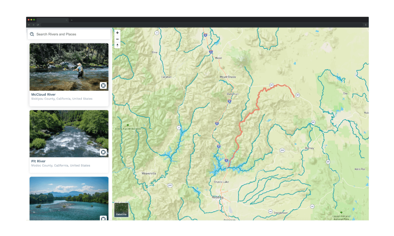
Task: Click the Highway 89 shield near the red river end
Action: pos(297,95)
